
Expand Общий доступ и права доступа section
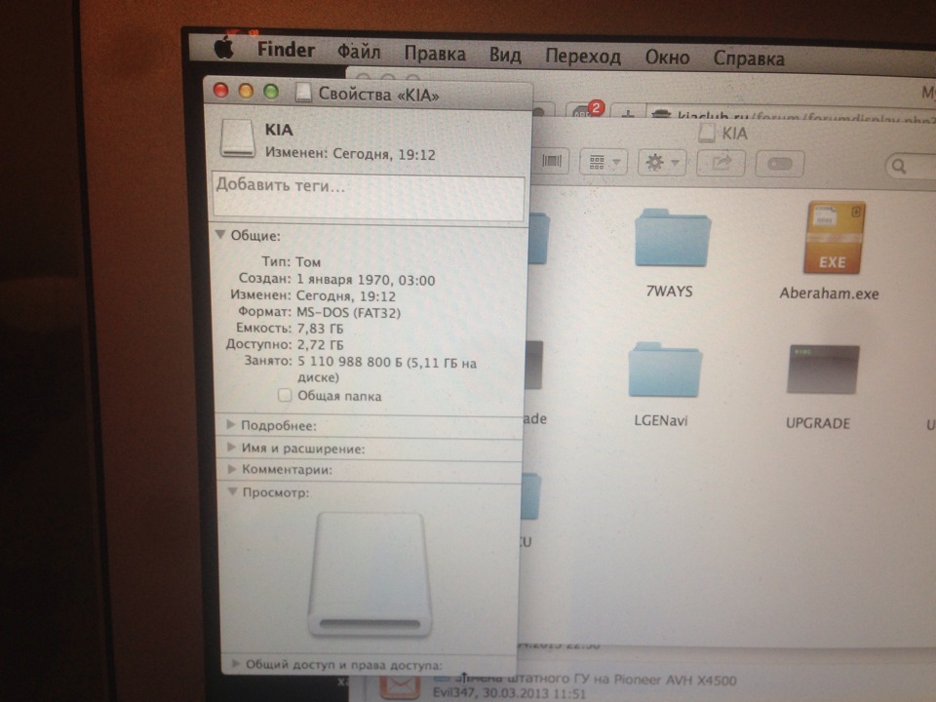pos(236,663)
